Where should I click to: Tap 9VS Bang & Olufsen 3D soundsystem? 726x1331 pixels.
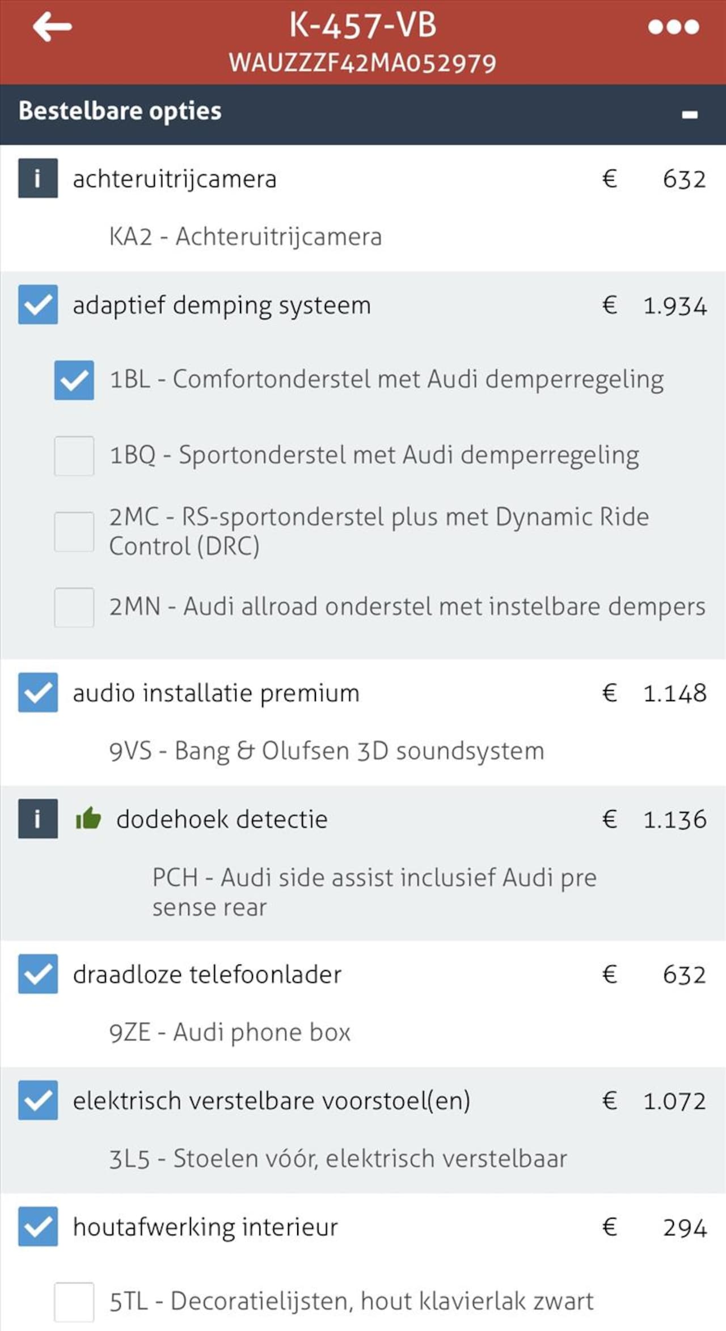pyautogui.click(x=327, y=751)
